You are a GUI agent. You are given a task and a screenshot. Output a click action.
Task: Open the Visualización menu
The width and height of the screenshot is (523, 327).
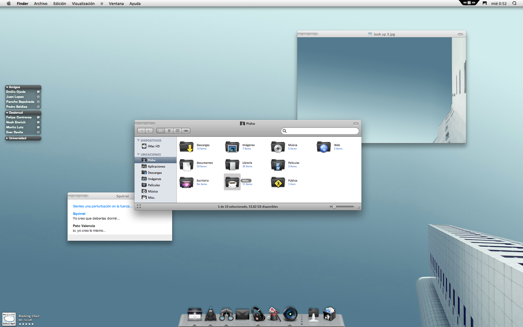(83, 3)
